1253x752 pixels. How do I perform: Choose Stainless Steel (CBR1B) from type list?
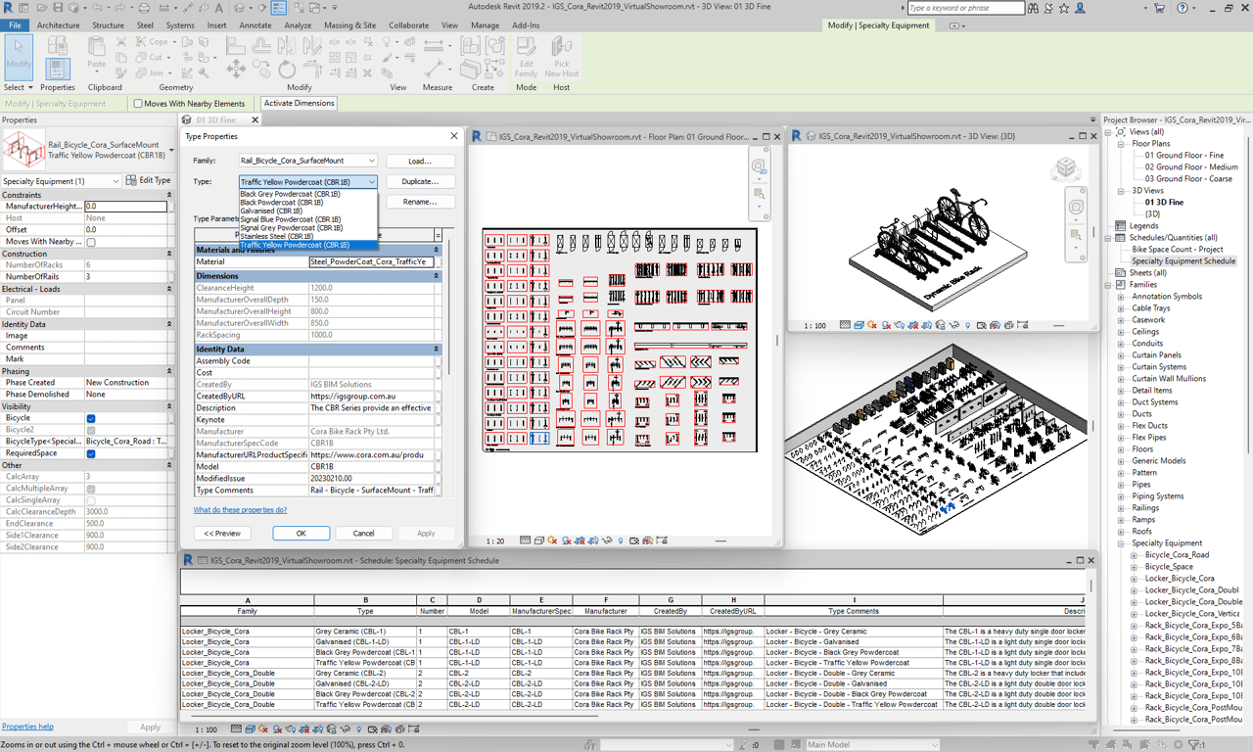pyautogui.click(x=277, y=236)
